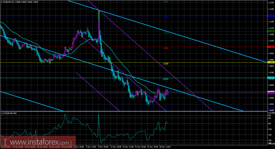The image size is (275, 149).
Task: Click the 28 Nov 12:00 time label
Action: [x=165, y=147]
